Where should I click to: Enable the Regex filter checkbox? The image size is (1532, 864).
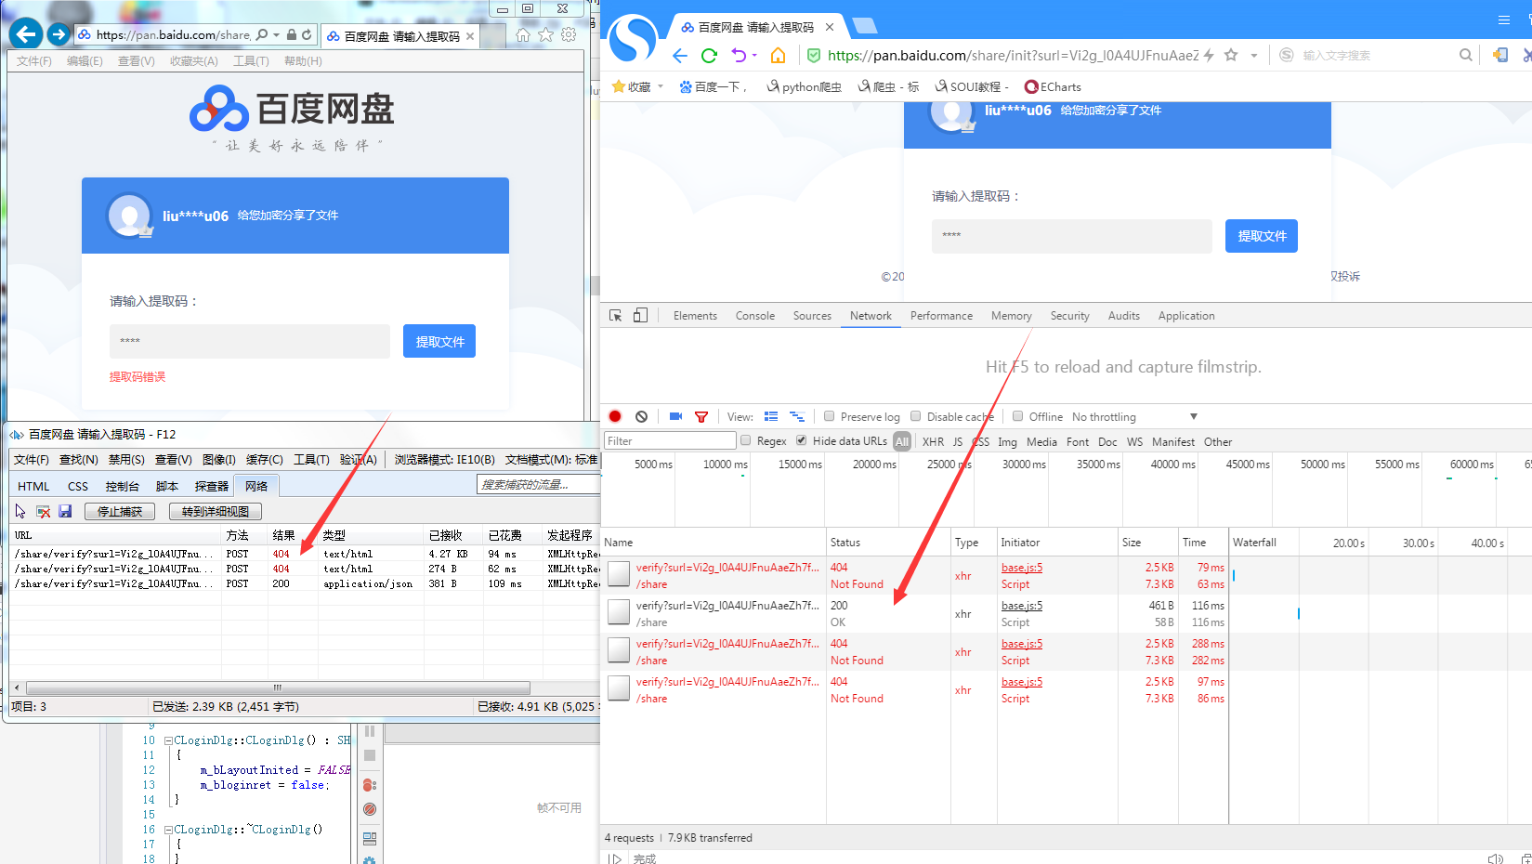[745, 440]
